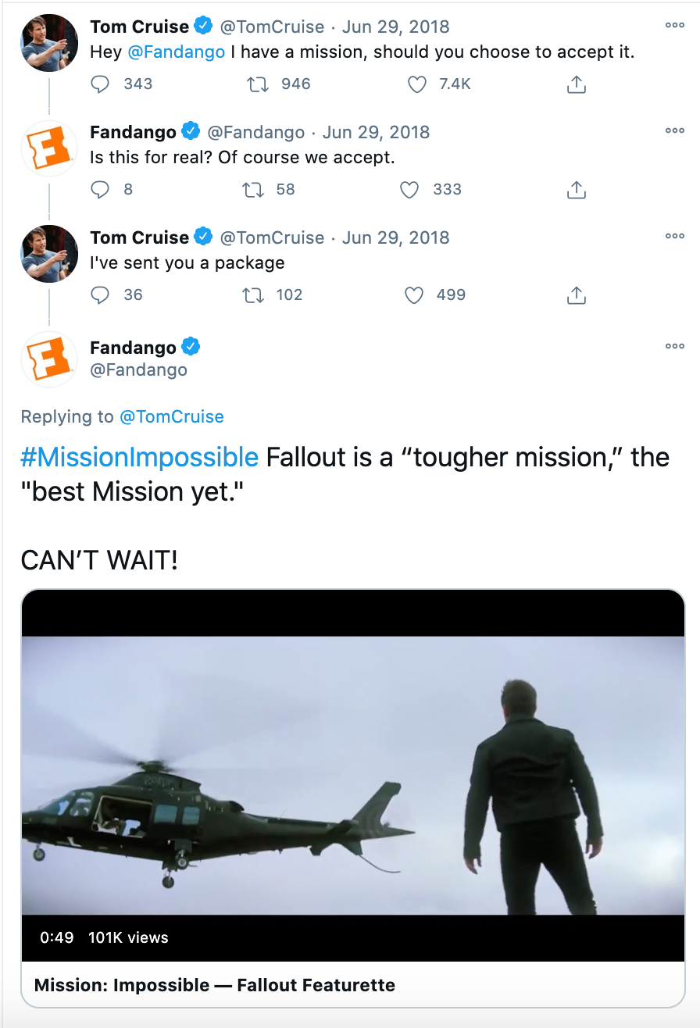Open more options on Tom Cruise's first tweet
The height and width of the screenshot is (1028, 700).
[674, 26]
